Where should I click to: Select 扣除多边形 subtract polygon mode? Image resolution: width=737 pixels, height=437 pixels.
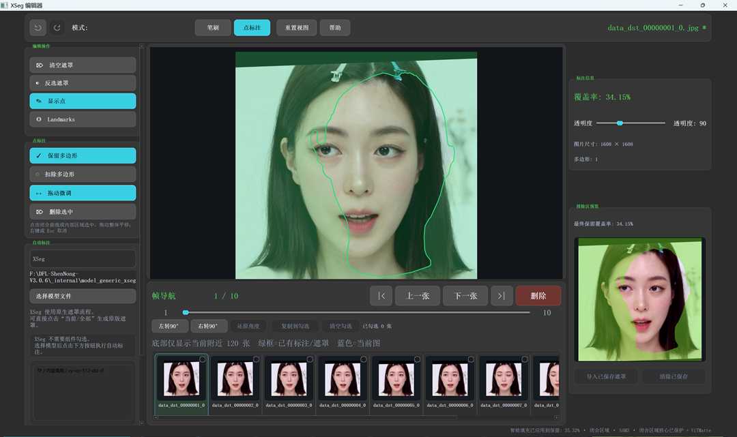[83, 174]
